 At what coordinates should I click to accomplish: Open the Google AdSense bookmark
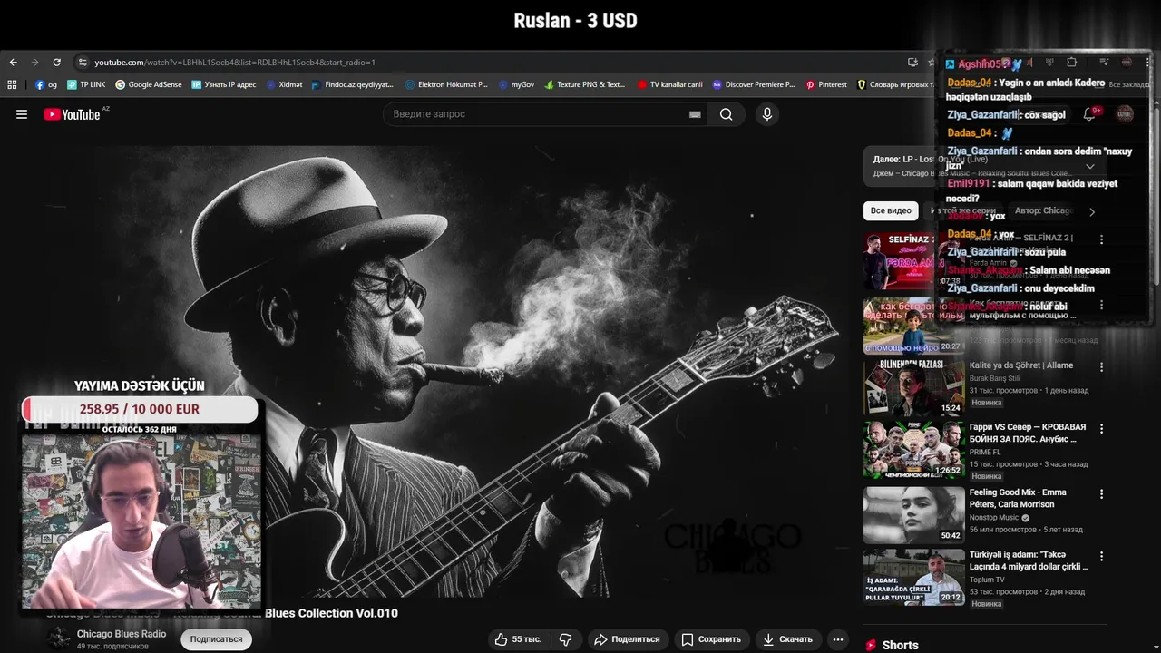[148, 84]
